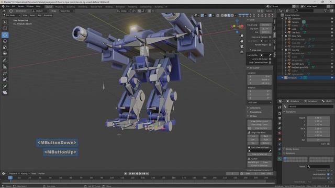Image resolution: width=335 pixels, height=188 pixels.
Task: Hide the Camera object in outliner
Action: pos(332,22)
